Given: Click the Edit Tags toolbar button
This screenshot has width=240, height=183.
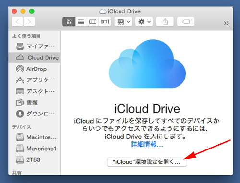Looking at the screenshot, I should click(186, 22).
